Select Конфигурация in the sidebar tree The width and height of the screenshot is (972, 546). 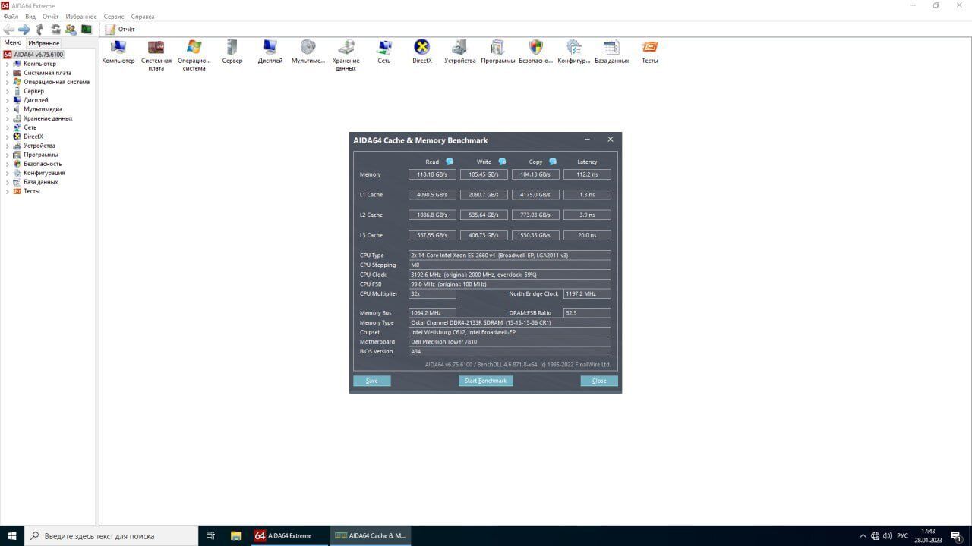[43, 173]
